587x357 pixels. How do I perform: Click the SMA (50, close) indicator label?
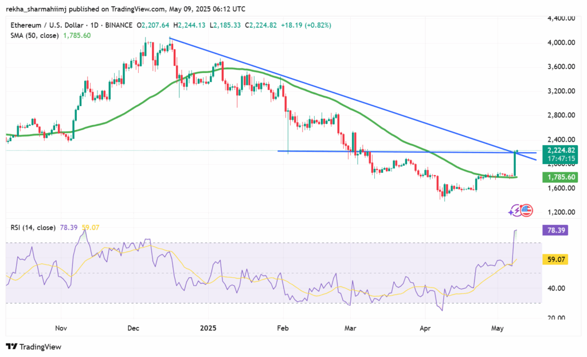coord(34,36)
